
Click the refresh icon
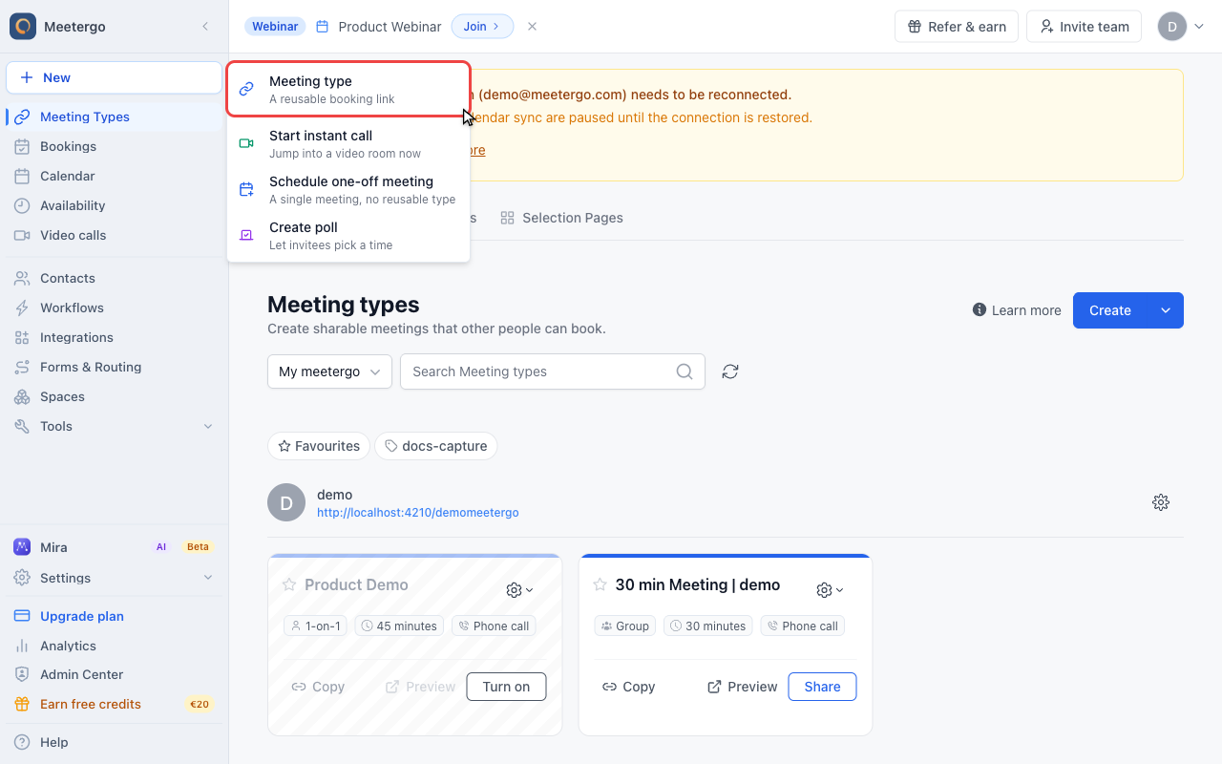coord(730,371)
